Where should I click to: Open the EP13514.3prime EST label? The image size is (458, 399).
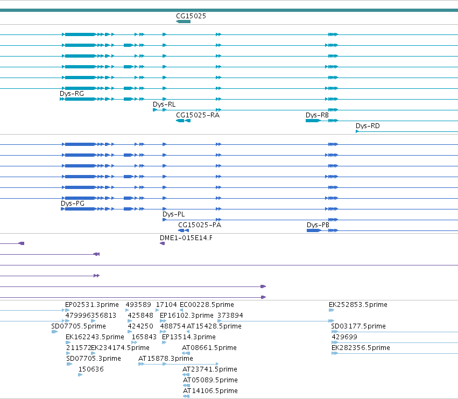189,337
